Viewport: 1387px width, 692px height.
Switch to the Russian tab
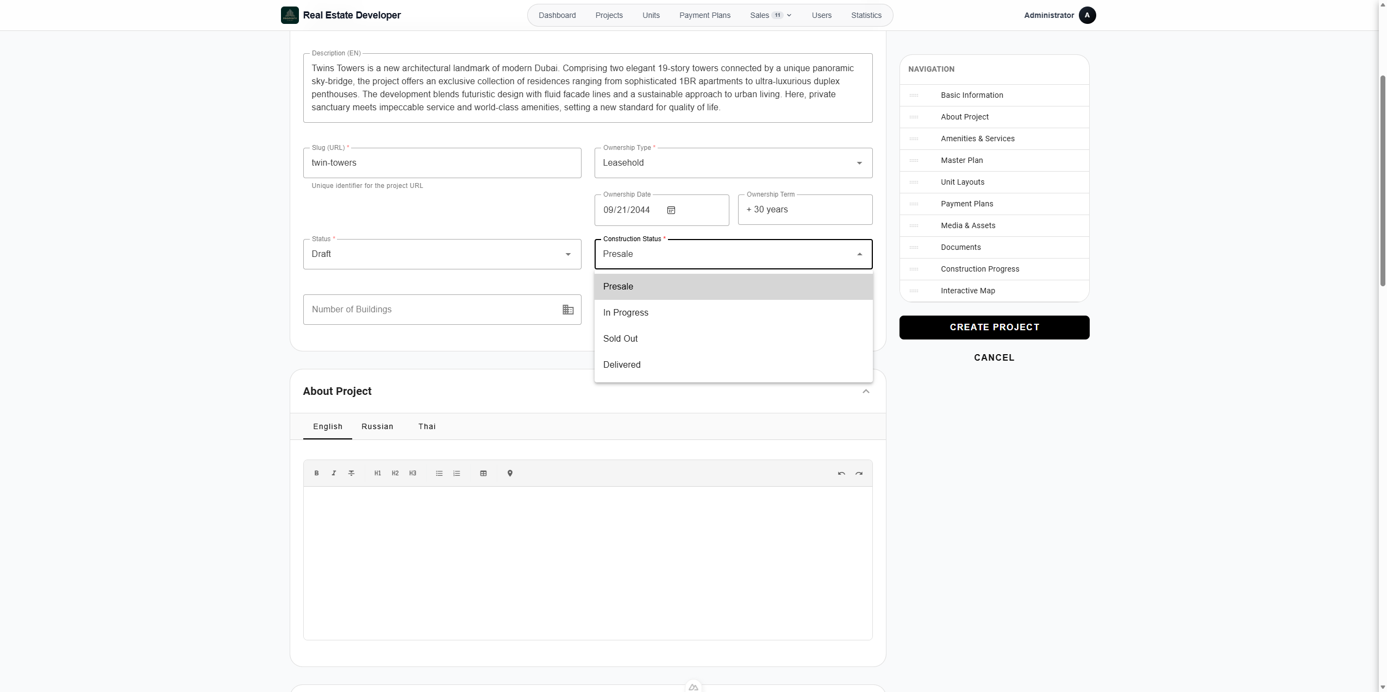coord(377,426)
